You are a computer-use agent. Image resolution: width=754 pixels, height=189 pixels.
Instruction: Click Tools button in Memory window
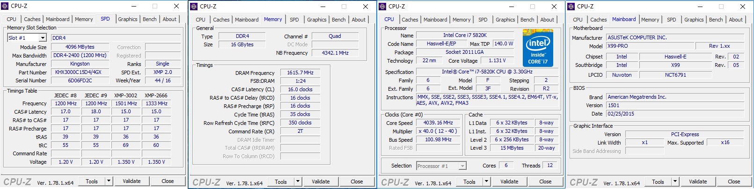tap(281, 182)
